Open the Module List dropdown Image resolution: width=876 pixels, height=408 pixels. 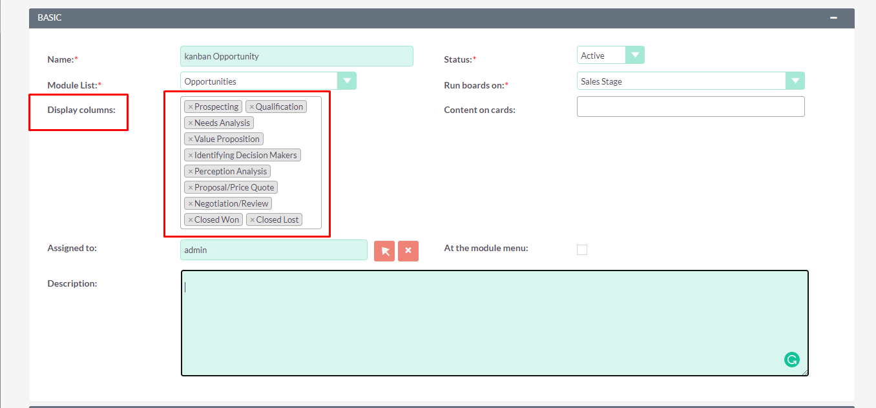click(x=347, y=81)
